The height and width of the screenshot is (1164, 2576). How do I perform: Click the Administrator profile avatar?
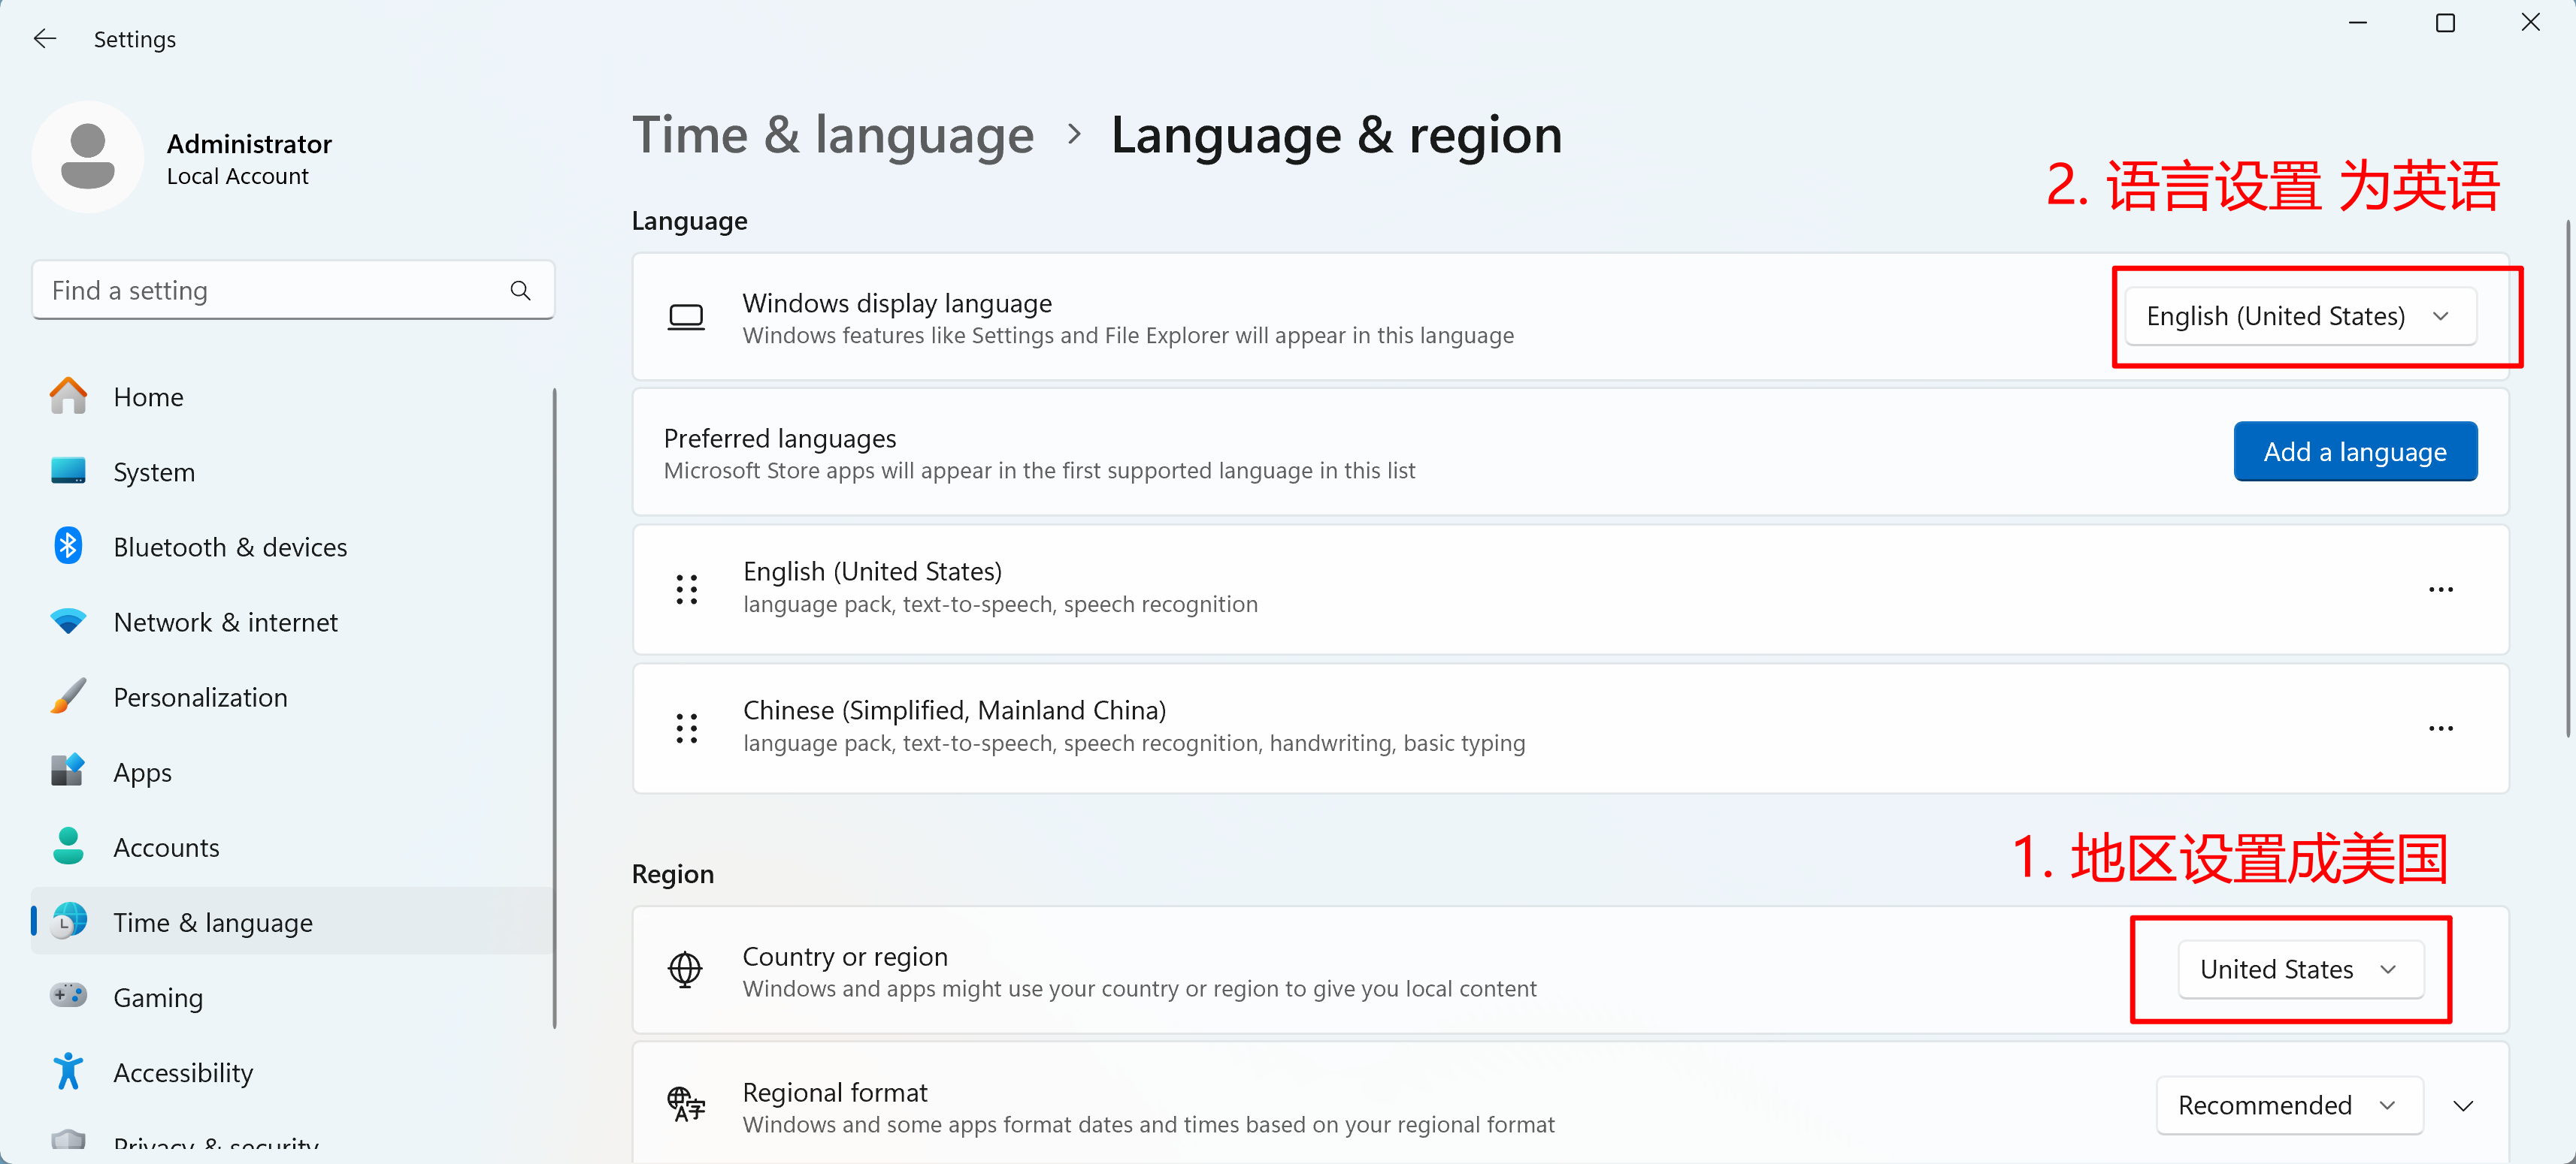point(88,157)
